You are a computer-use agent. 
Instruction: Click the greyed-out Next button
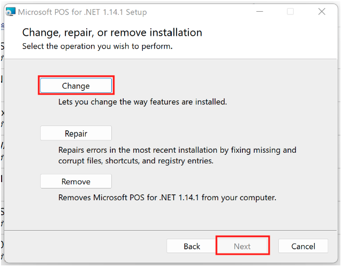tap(242, 246)
